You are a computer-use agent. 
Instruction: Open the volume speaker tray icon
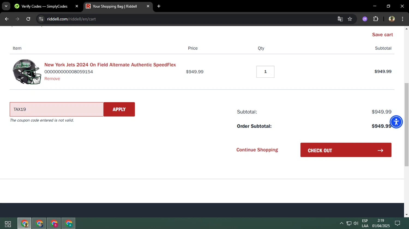point(356,223)
